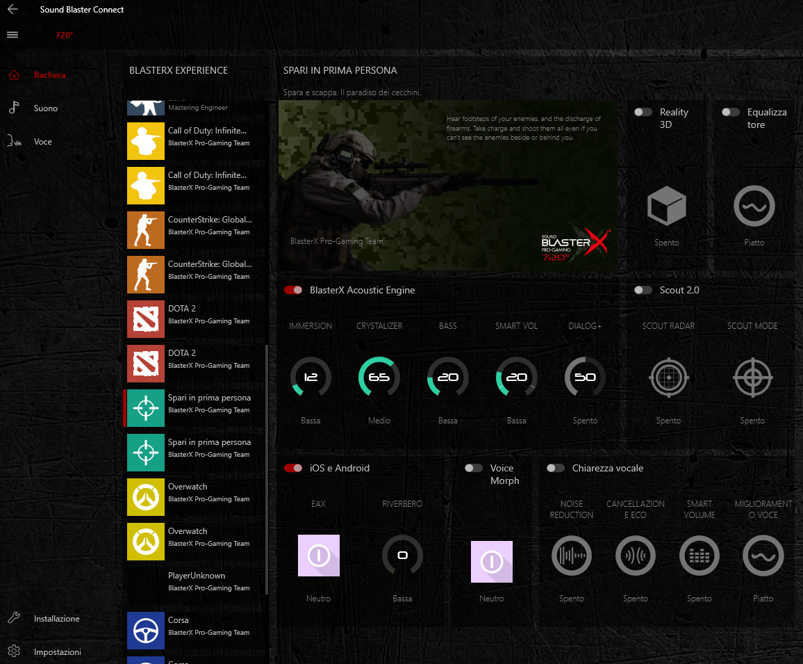The width and height of the screenshot is (803, 664).
Task: Click the "SPARI IN PRIMA PERSONA" title
Action: click(340, 71)
